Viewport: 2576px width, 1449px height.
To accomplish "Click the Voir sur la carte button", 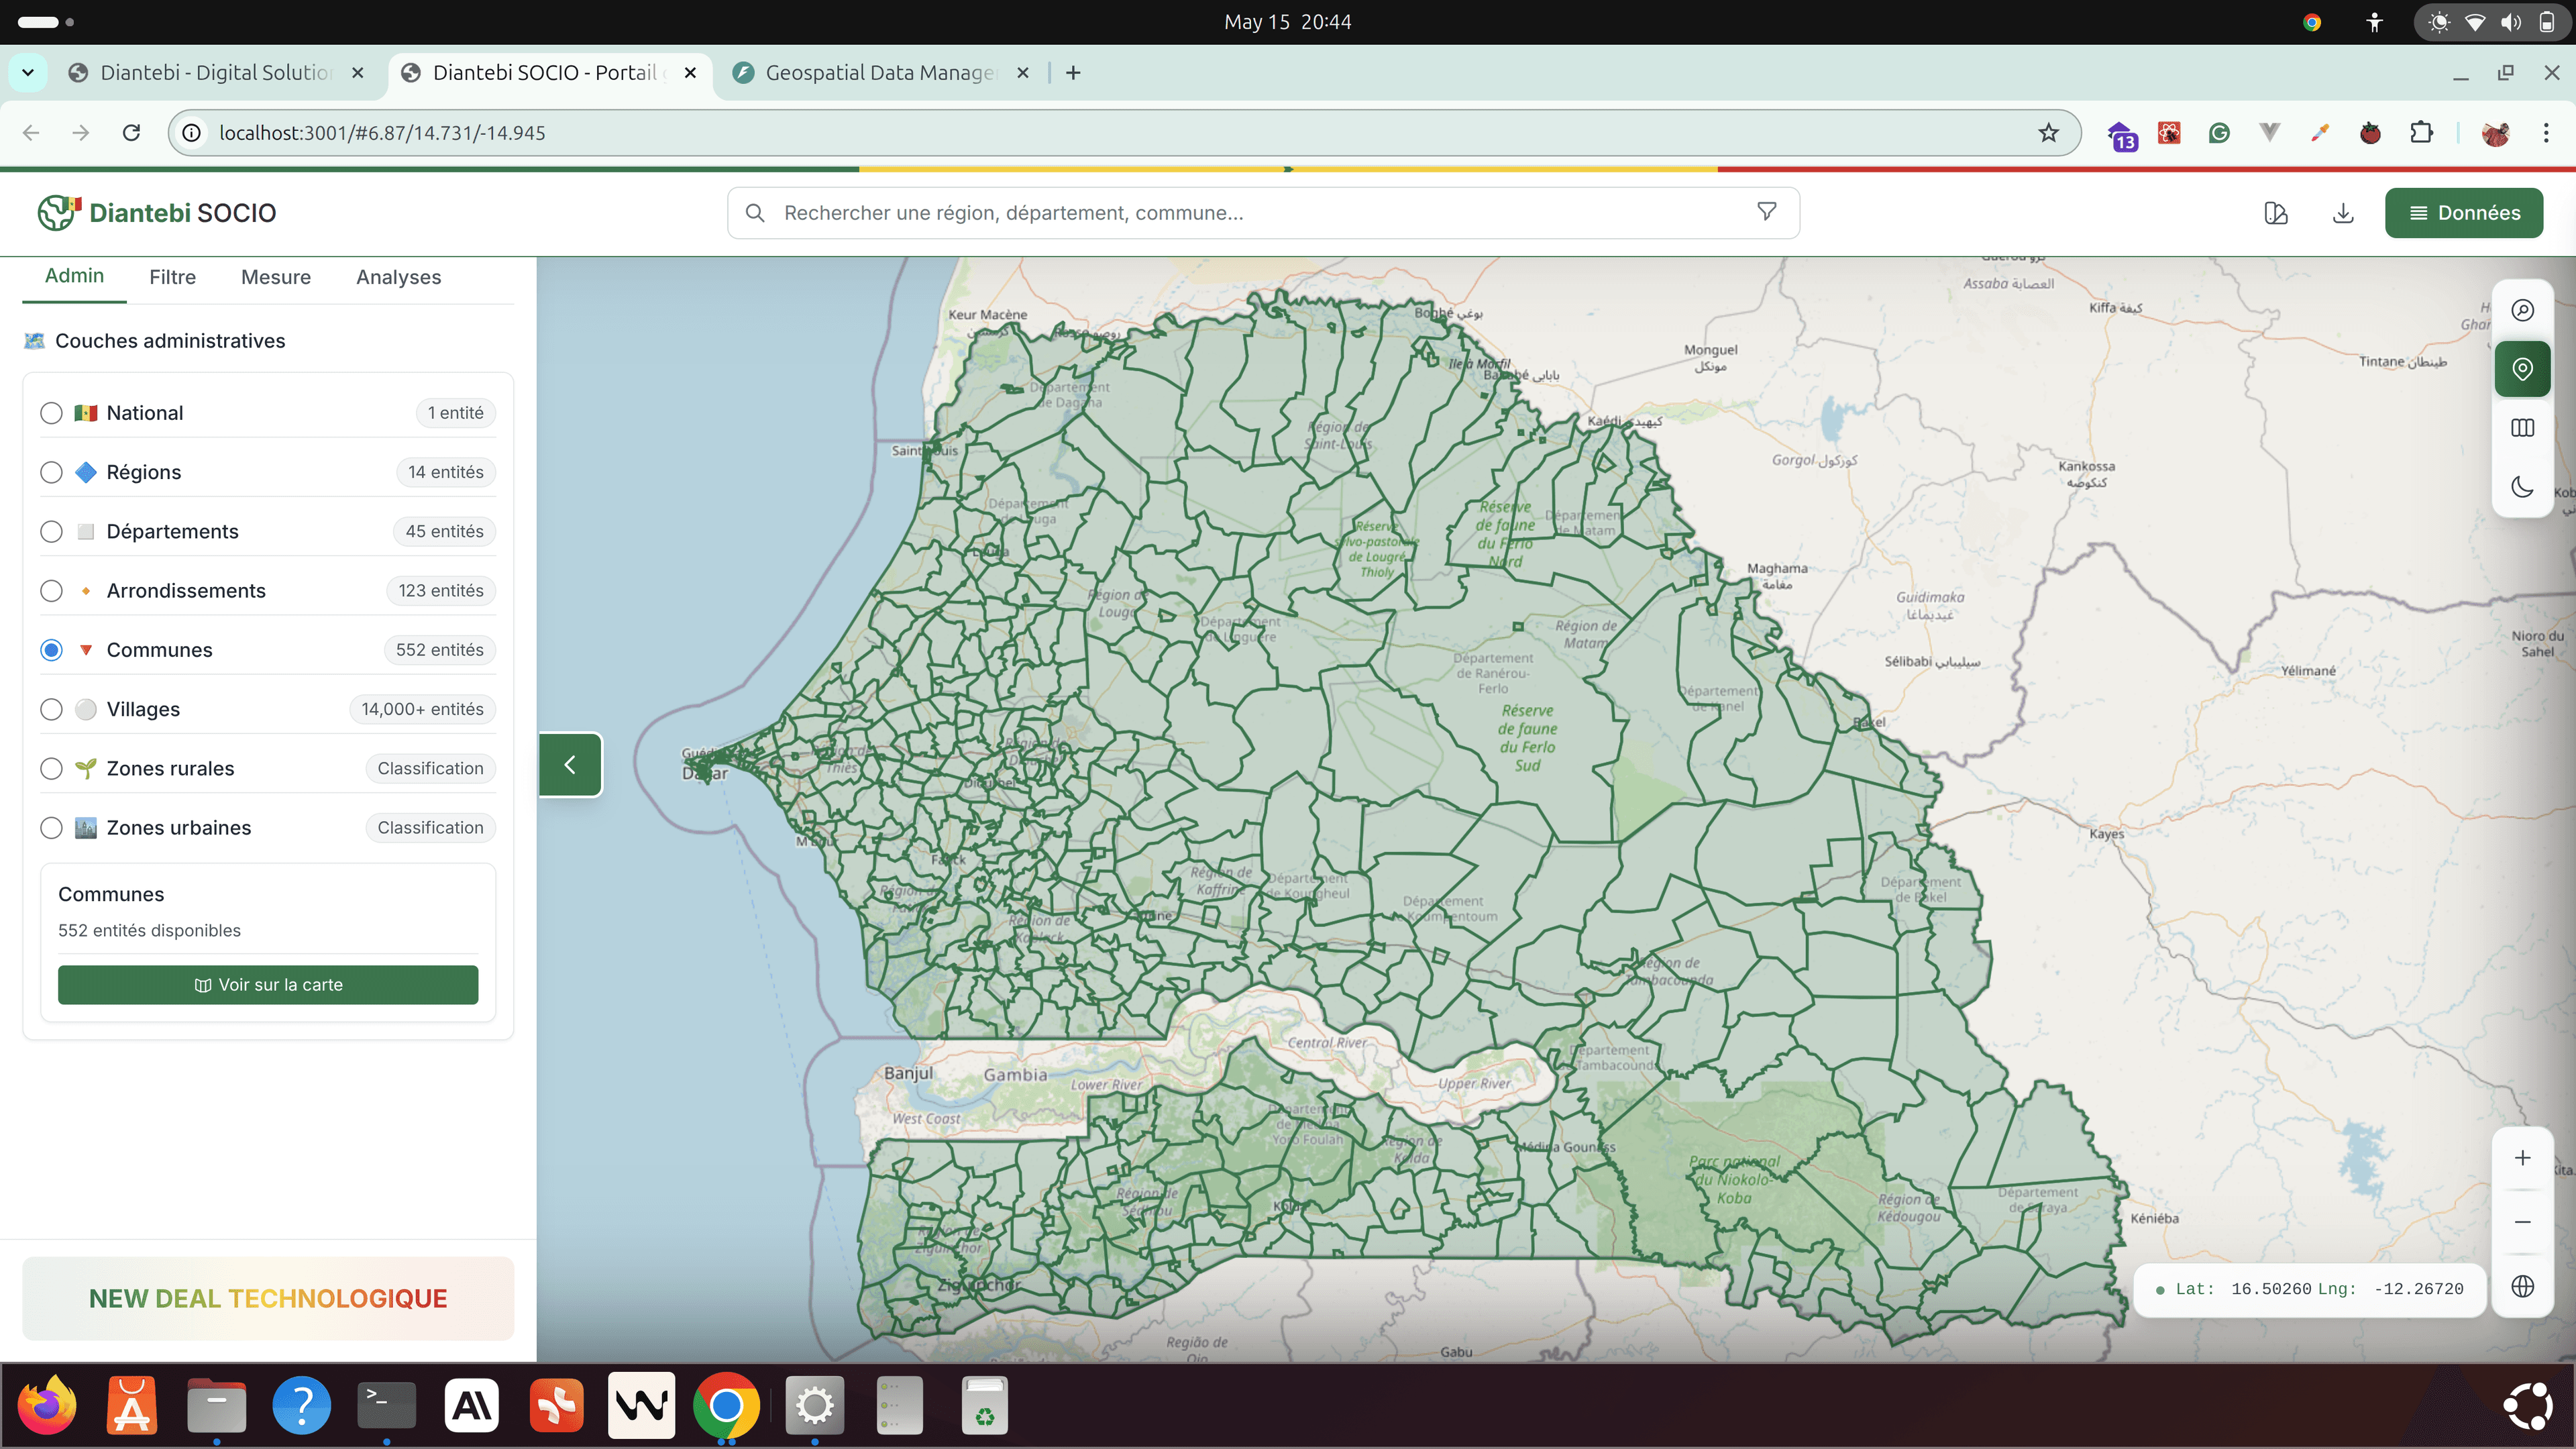I will 268,985.
